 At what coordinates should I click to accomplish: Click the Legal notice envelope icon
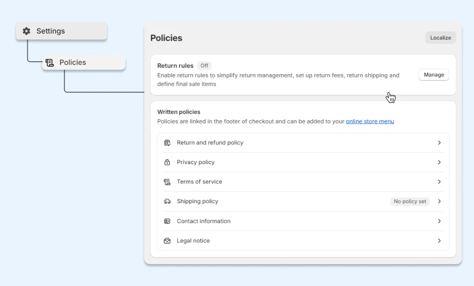167,241
